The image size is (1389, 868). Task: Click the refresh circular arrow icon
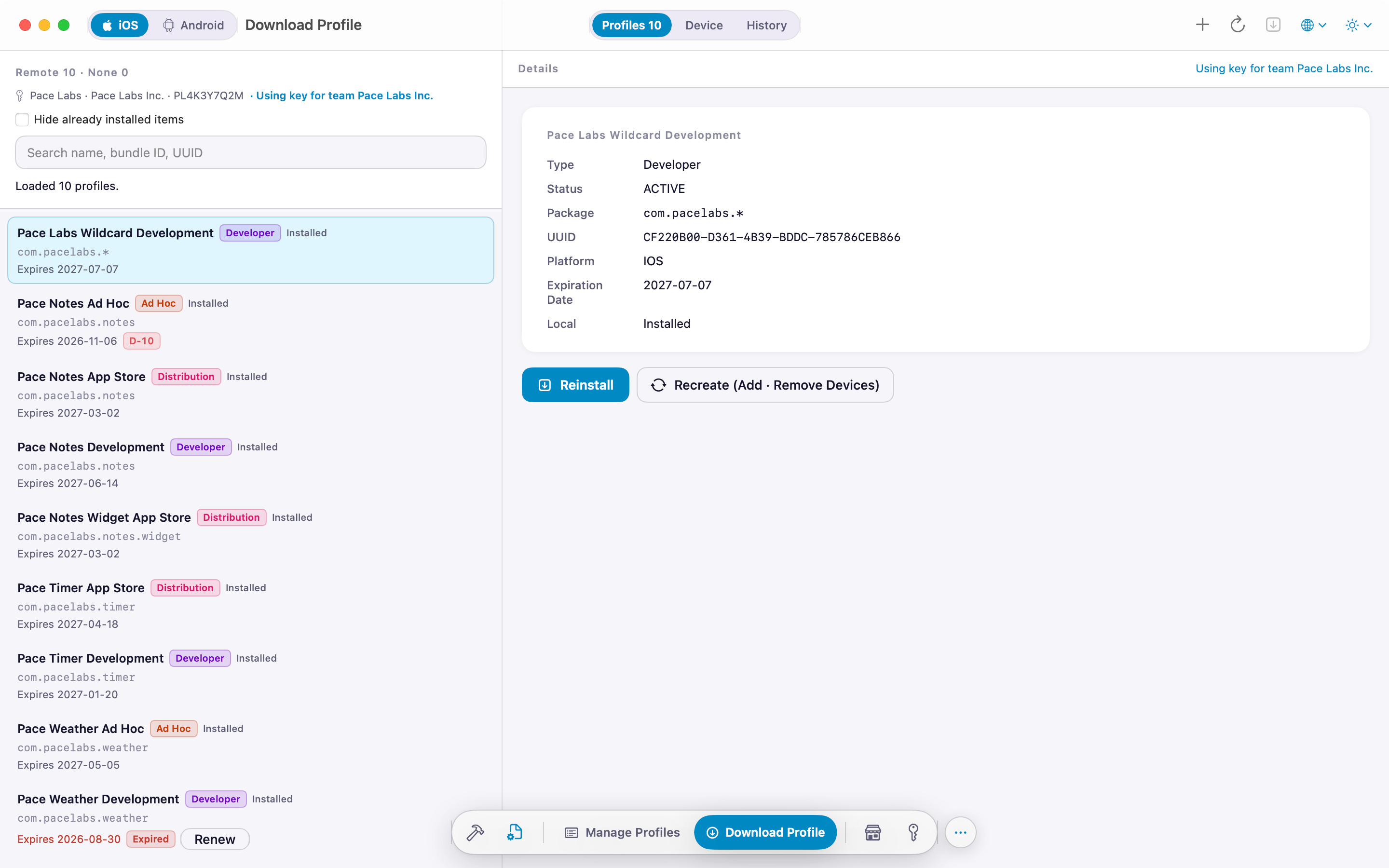tap(1238, 25)
